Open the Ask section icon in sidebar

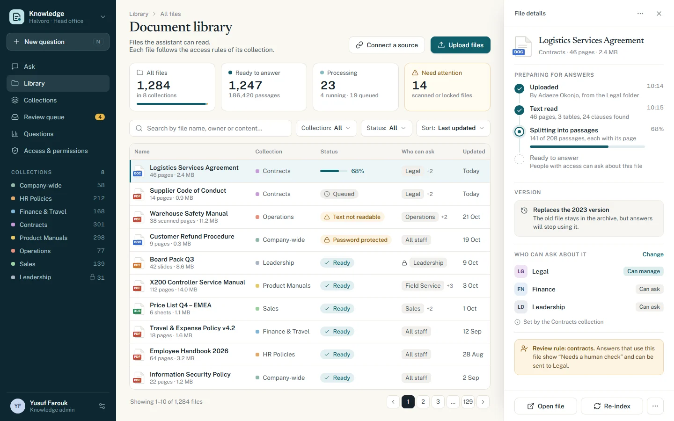click(15, 66)
